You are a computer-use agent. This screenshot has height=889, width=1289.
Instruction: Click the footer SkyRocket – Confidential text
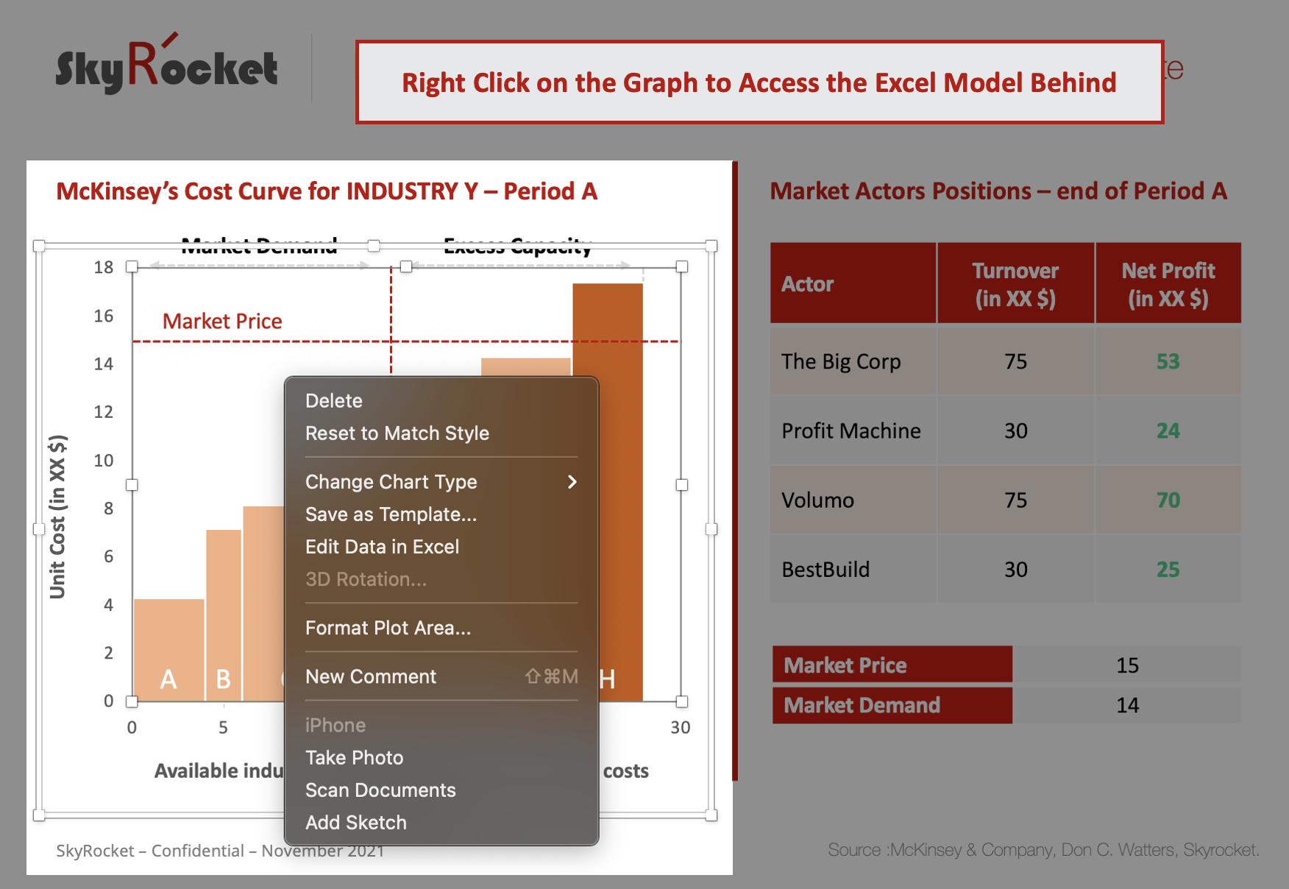click(x=221, y=851)
